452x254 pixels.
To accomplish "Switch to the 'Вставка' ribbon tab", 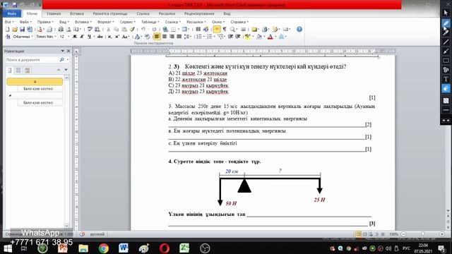I will point(77,13).
